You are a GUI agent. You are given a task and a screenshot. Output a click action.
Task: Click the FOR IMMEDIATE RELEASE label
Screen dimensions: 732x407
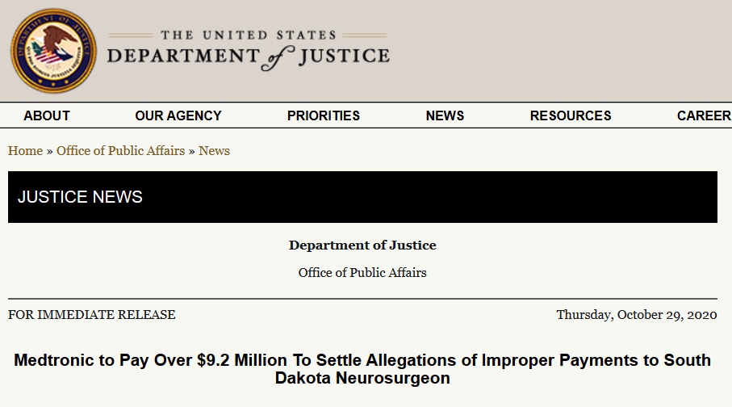click(x=92, y=315)
